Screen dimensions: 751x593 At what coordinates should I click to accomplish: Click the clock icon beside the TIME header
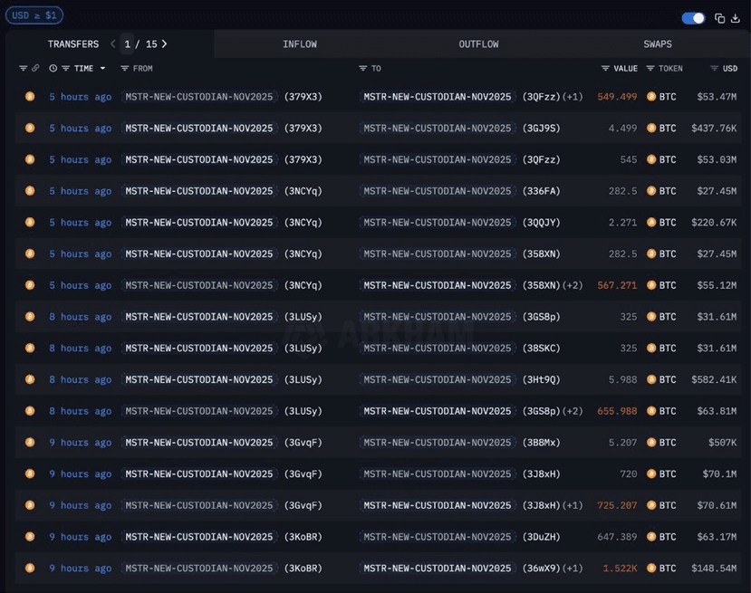pyautogui.click(x=53, y=69)
